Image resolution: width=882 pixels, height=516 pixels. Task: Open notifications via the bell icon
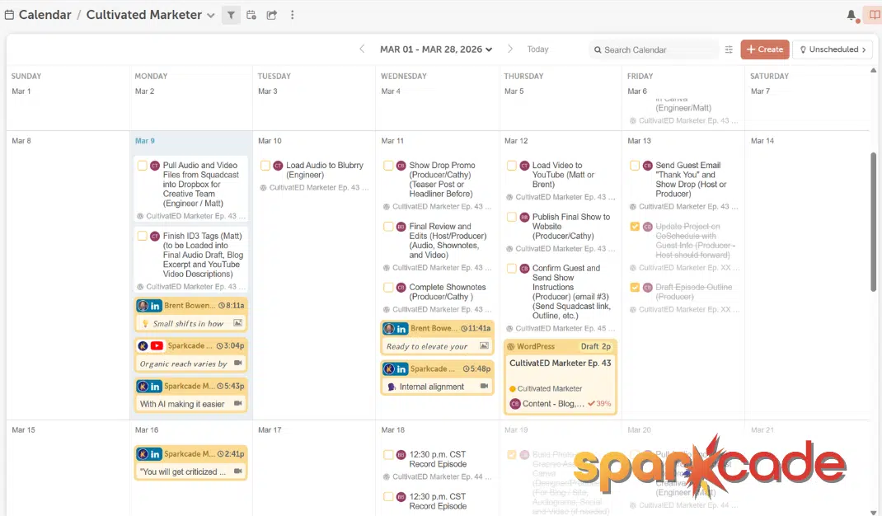point(852,15)
